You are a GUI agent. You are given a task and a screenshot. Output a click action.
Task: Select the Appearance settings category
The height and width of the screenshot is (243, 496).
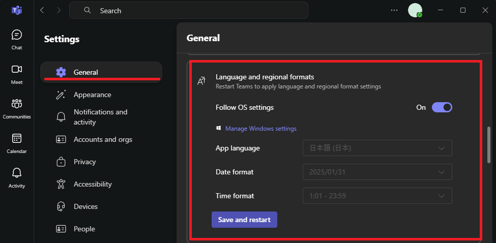click(x=92, y=95)
